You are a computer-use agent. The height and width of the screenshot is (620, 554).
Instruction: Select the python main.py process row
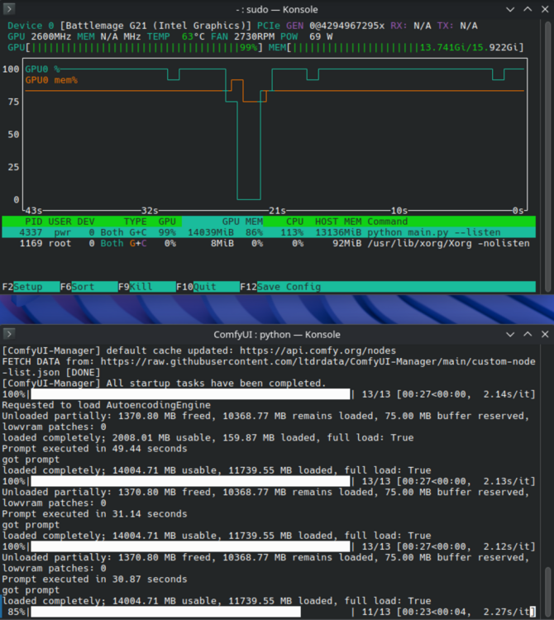[269, 232]
